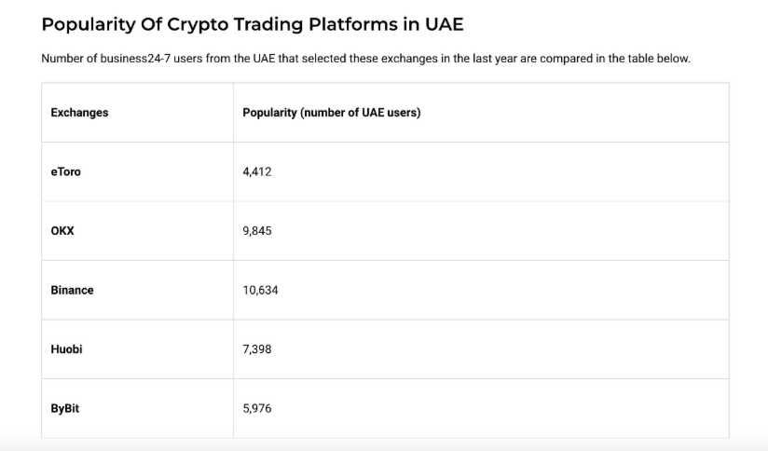Click the "Popularity (number of UAE users)" column header

pyautogui.click(x=331, y=113)
